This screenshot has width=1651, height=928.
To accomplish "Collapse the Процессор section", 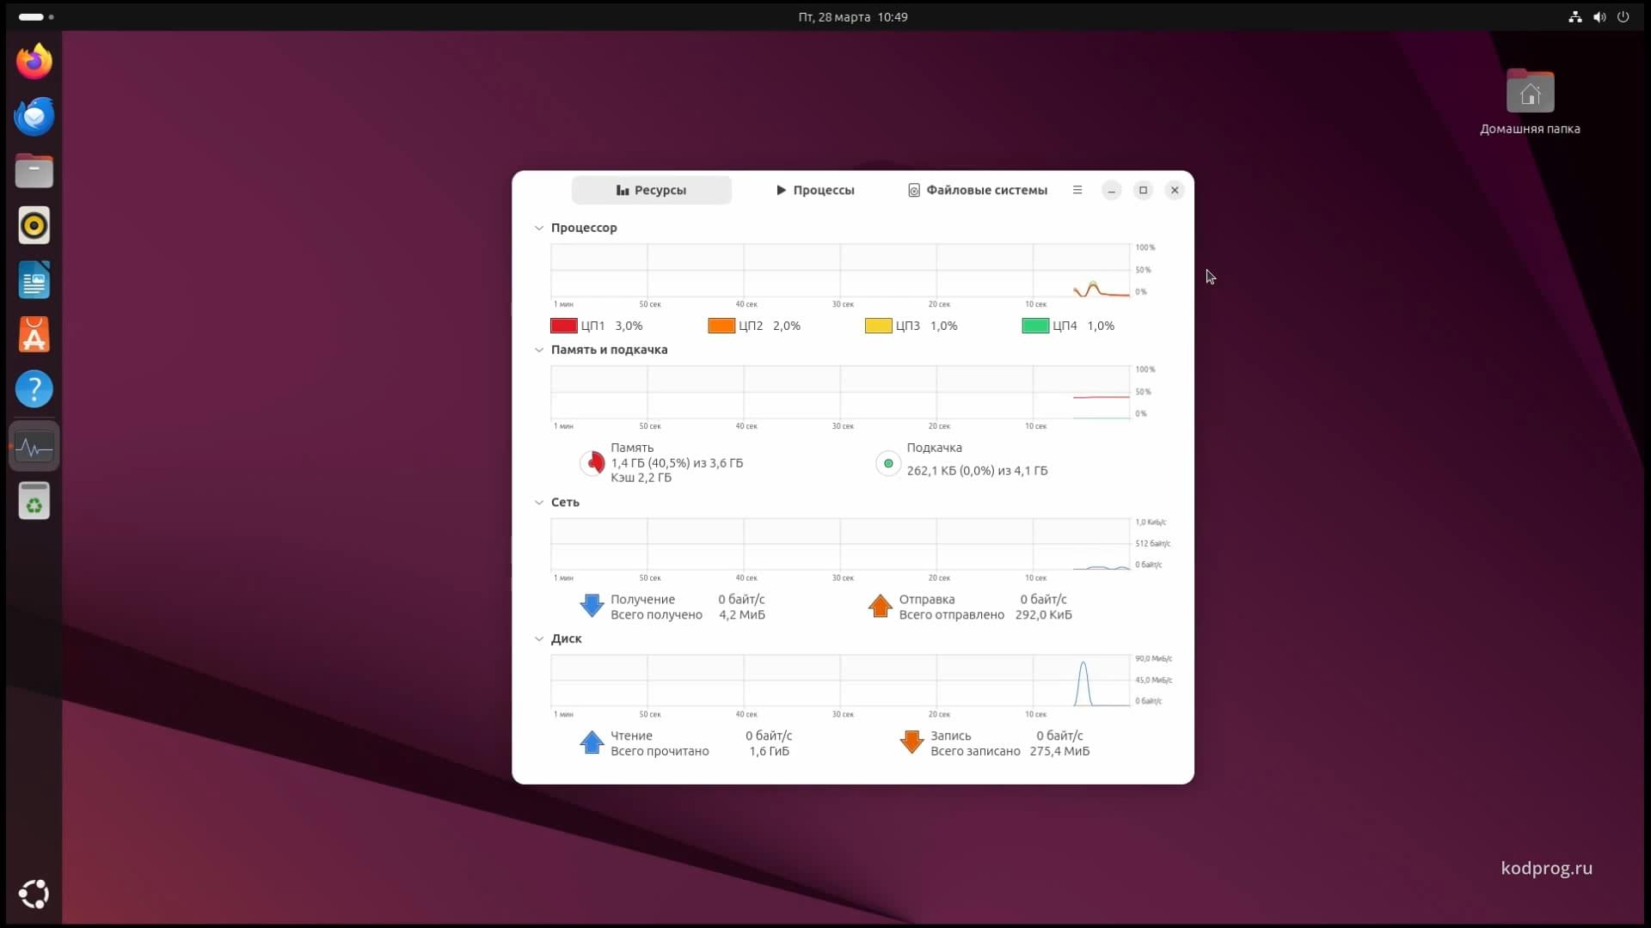I will pyautogui.click(x=539, y=228).
